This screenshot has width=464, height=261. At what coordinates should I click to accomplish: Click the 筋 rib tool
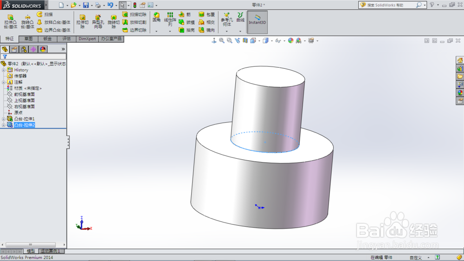[185, 14]
